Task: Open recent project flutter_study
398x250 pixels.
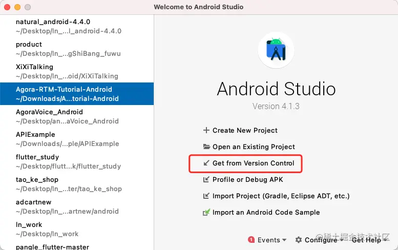Action: 77,161
